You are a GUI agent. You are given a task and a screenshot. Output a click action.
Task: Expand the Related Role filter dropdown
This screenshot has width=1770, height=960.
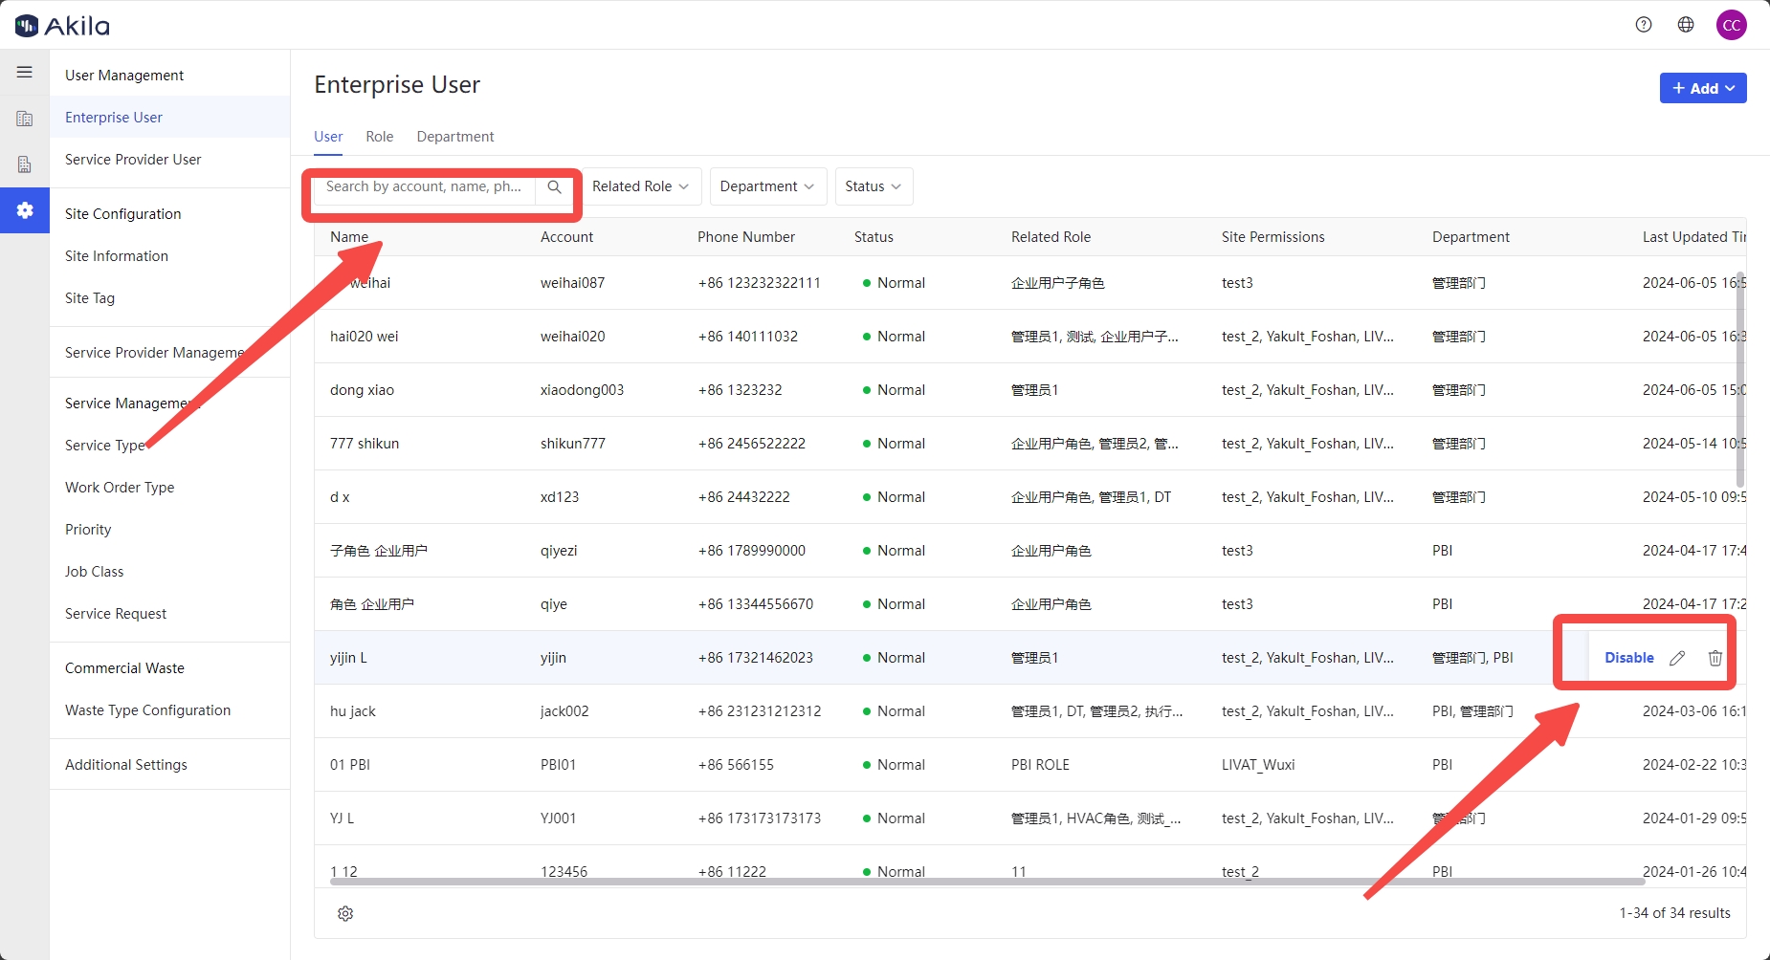(640, 186)
